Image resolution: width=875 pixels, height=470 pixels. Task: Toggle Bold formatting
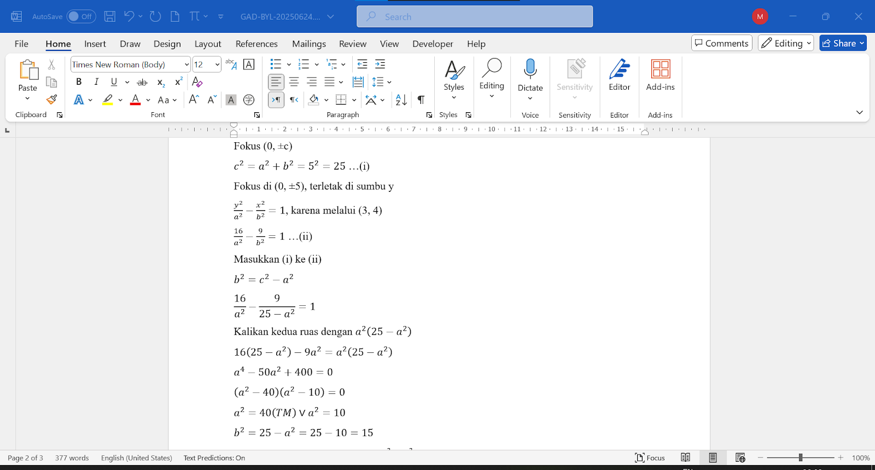79,82
